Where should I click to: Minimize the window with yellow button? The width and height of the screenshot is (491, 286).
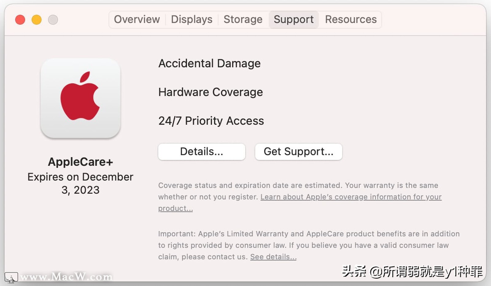37,19
